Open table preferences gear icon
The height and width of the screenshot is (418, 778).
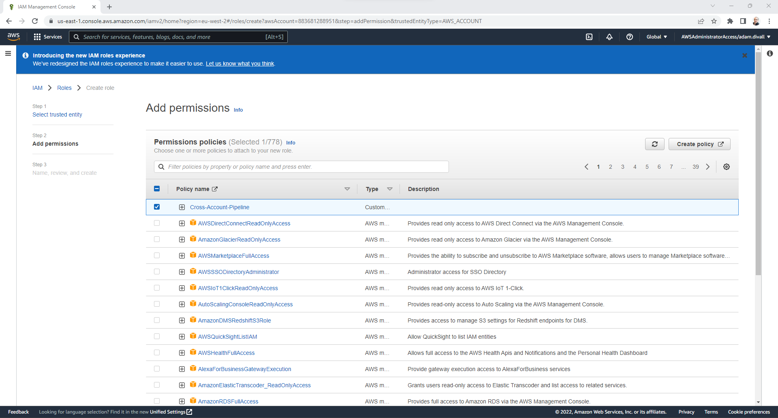[727, 167]
